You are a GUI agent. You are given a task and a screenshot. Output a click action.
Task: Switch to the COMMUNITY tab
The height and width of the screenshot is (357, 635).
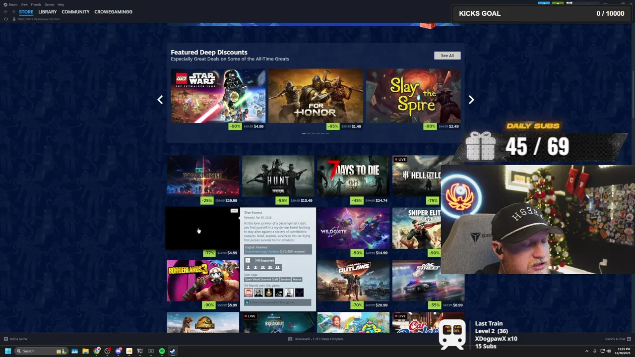[x=75, y=12]
